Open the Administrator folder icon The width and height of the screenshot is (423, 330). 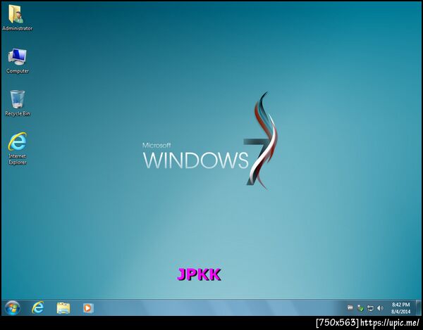(x=17, y=18)
